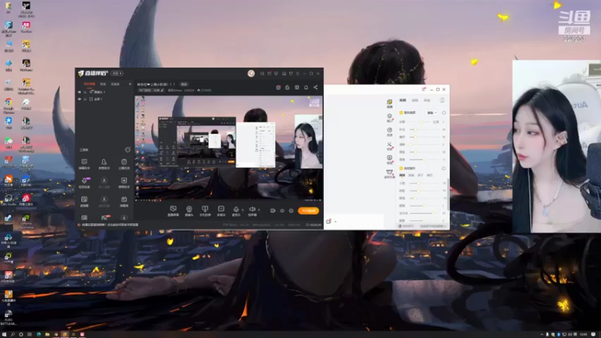This screenshot has height=338, width=601.
Task: Click the crossed tools icon in beauty sidebar
Action: tap(389, 146)
